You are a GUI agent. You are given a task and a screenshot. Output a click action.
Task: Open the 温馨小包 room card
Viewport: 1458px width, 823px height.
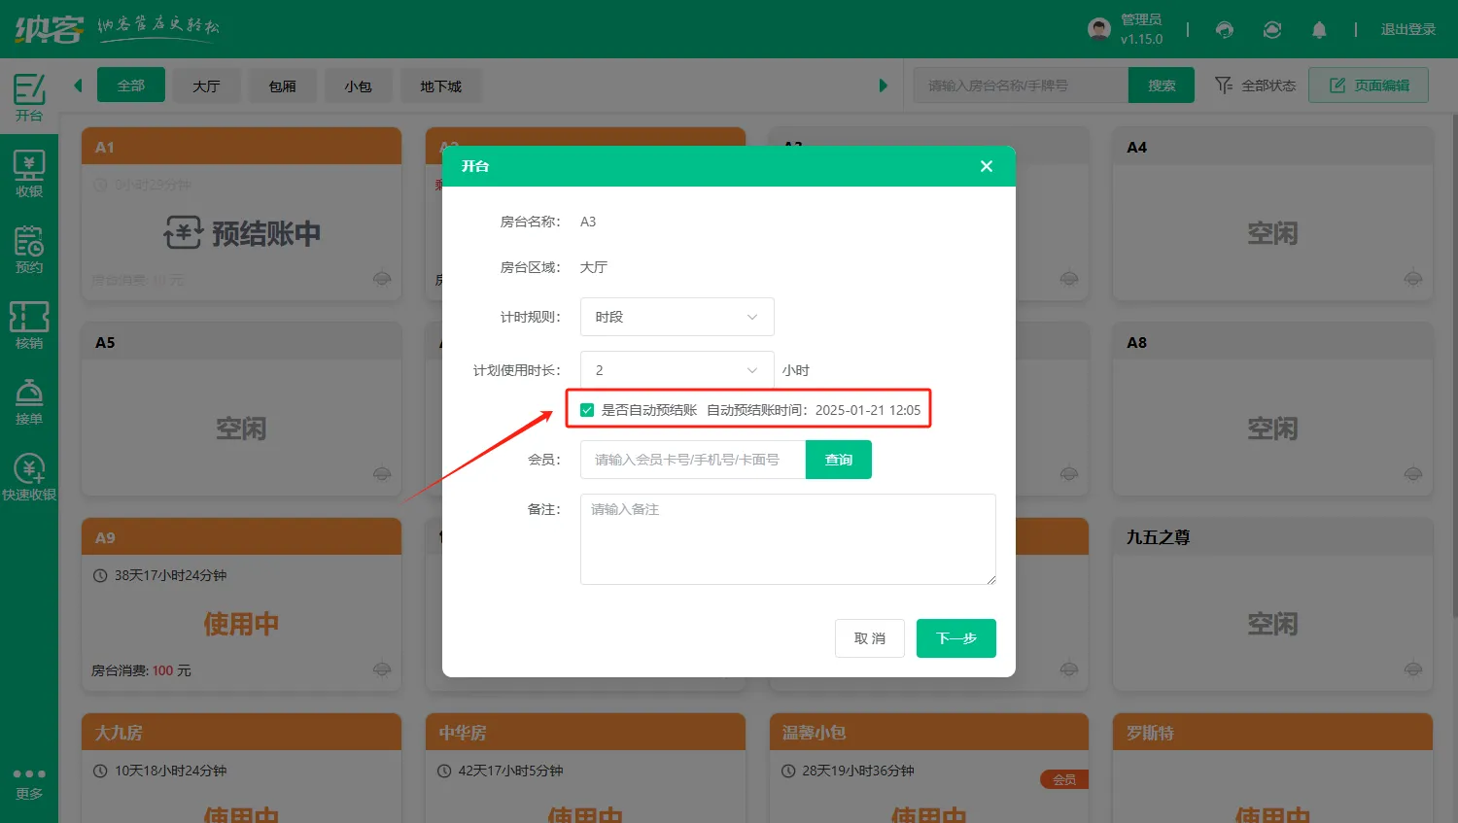928,768
